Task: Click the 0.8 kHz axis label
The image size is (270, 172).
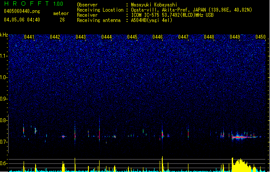Action: coord(4,120)
